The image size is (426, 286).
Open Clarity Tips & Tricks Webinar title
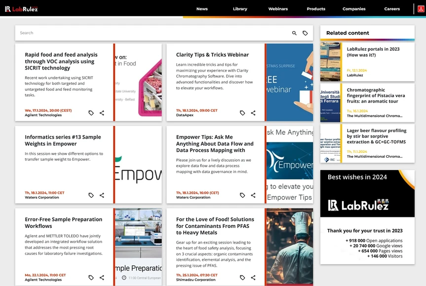click(212, 55)
